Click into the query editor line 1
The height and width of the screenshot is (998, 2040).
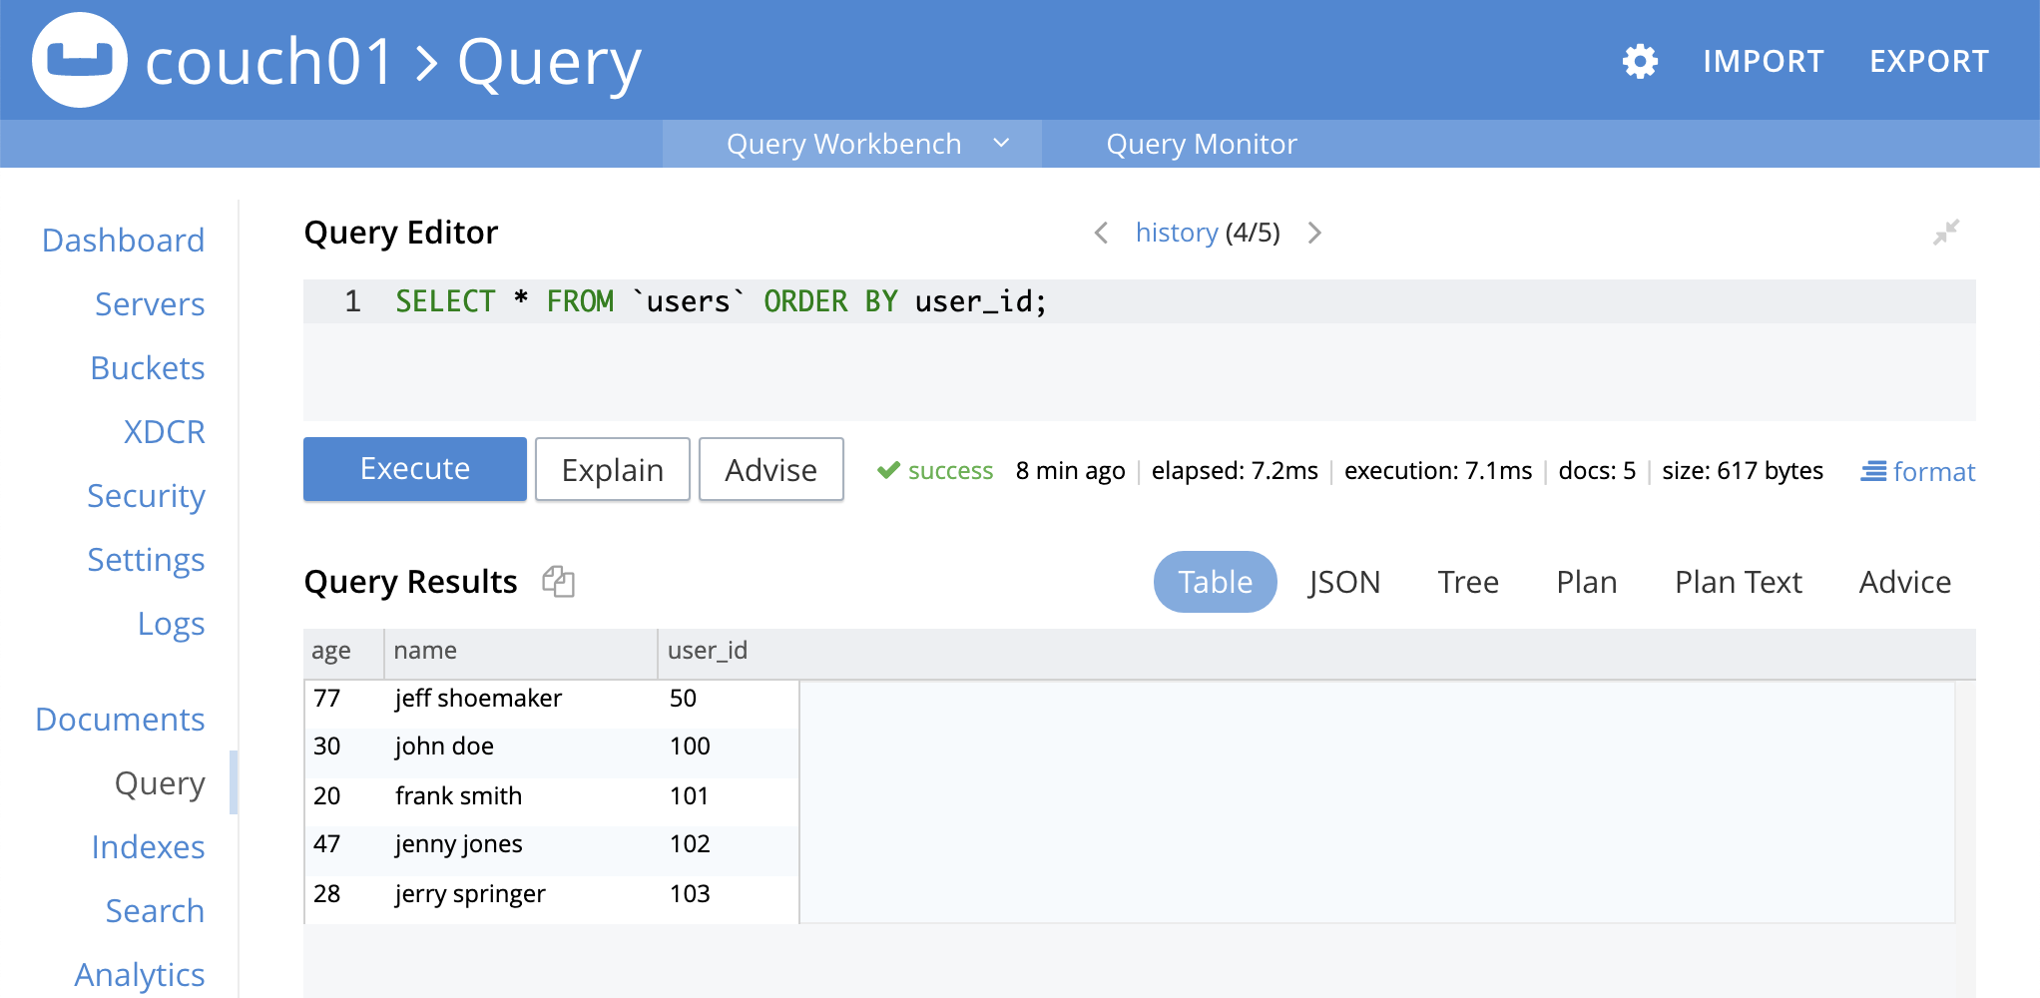[1140, 301]
